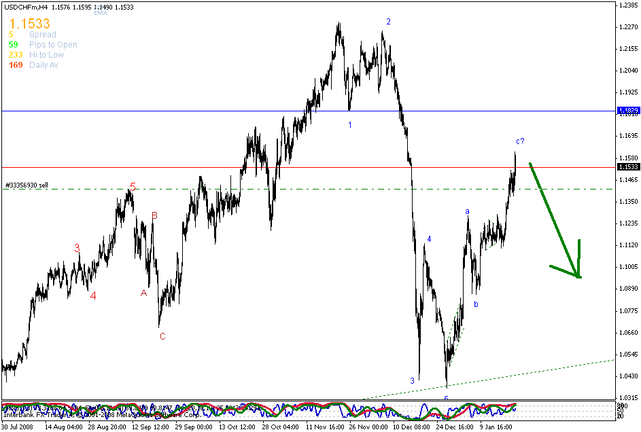This screenshot has width=641, height=432.
Task: Click the 1.1580 price axis label
Action: click(x=629, y=158)
